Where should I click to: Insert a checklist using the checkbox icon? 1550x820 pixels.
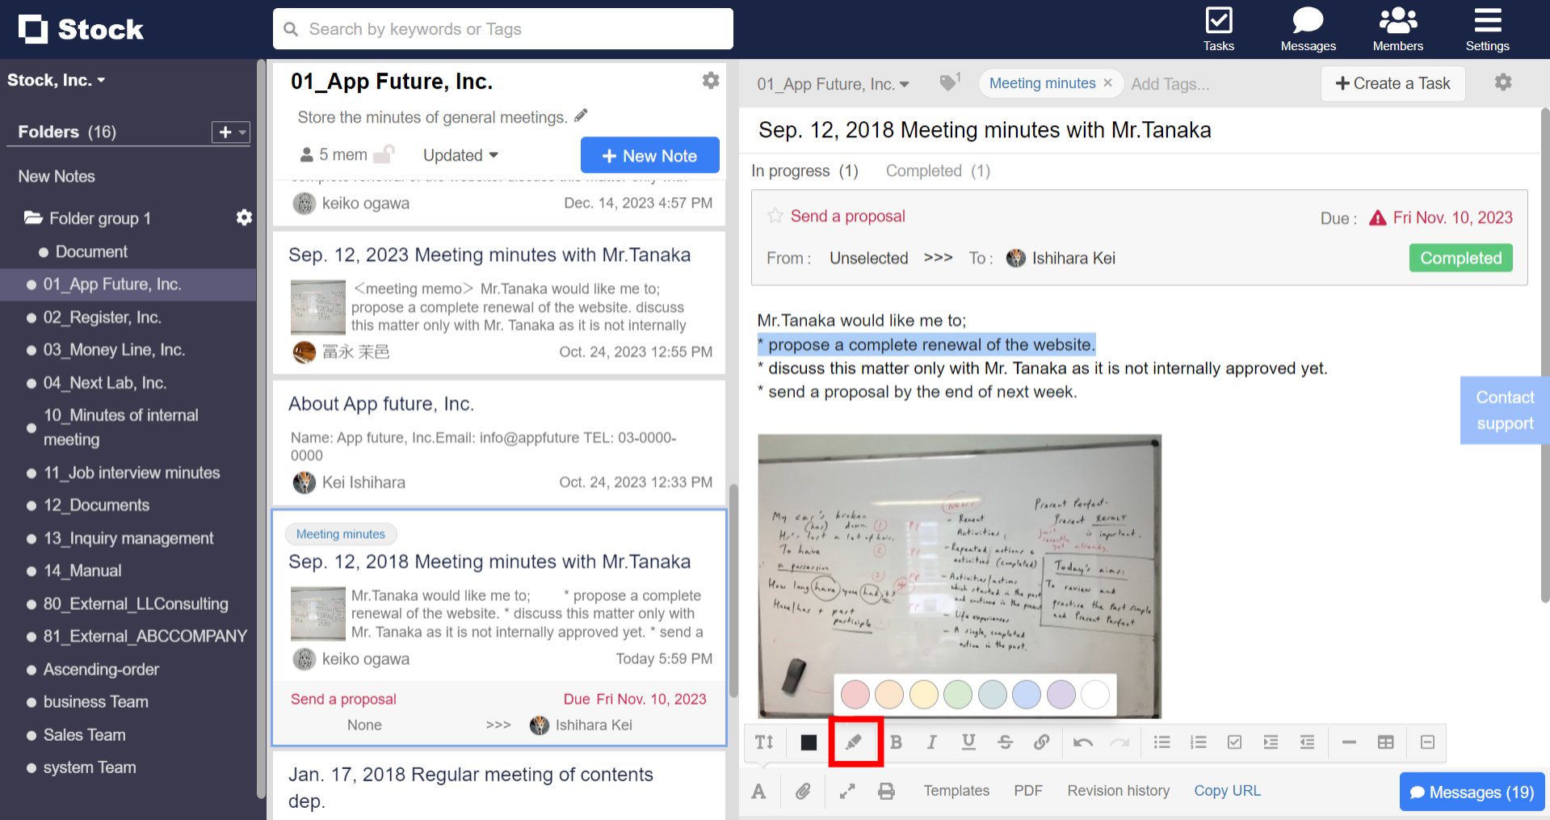click(x=1234, y=742)
